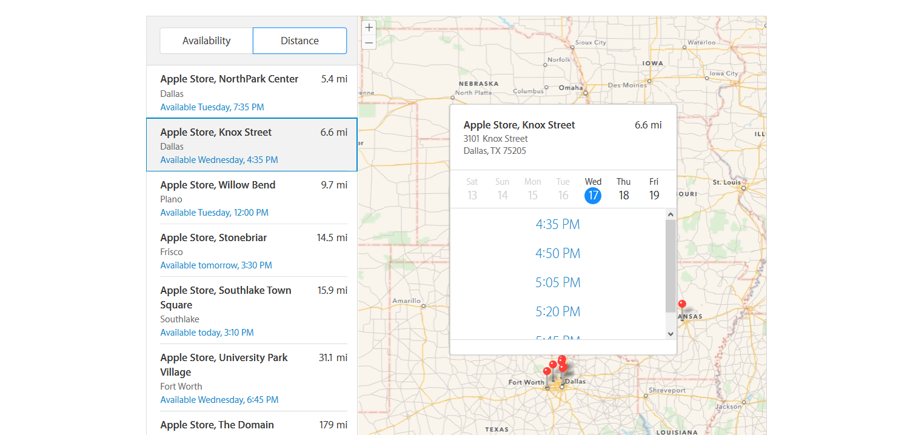The width and height of the screenshot is (913, 435).
Task: Click the '31.1 mi' distance value
Action: [x=333, y=357]
